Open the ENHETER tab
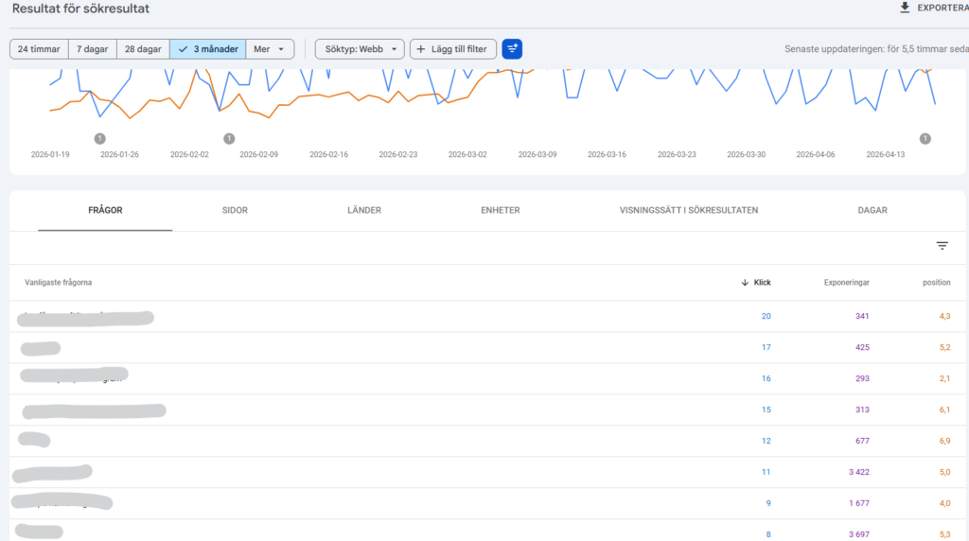Image resolution: width=969 pixels, height=541 pixels. (x=500, y=211)
